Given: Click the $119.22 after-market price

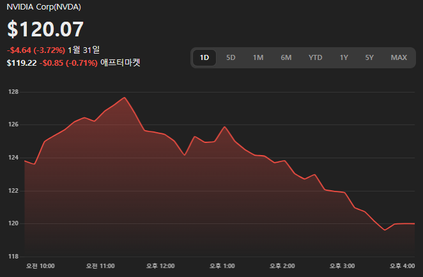Looking at the screenshot, I should [22, 63].
